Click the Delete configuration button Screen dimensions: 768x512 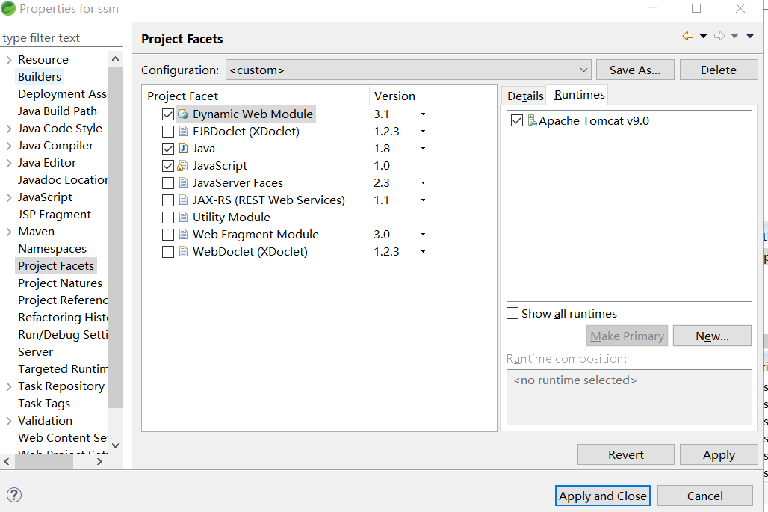(719, 70)
